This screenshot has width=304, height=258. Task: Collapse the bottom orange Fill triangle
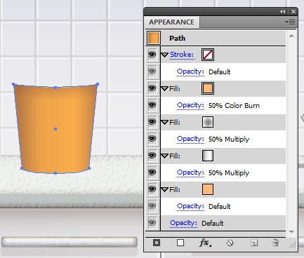point(165,190)
